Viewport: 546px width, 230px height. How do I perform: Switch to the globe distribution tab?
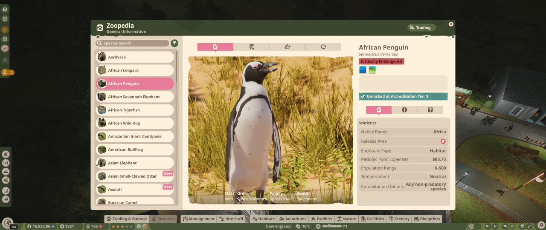[x=287, y=47]
